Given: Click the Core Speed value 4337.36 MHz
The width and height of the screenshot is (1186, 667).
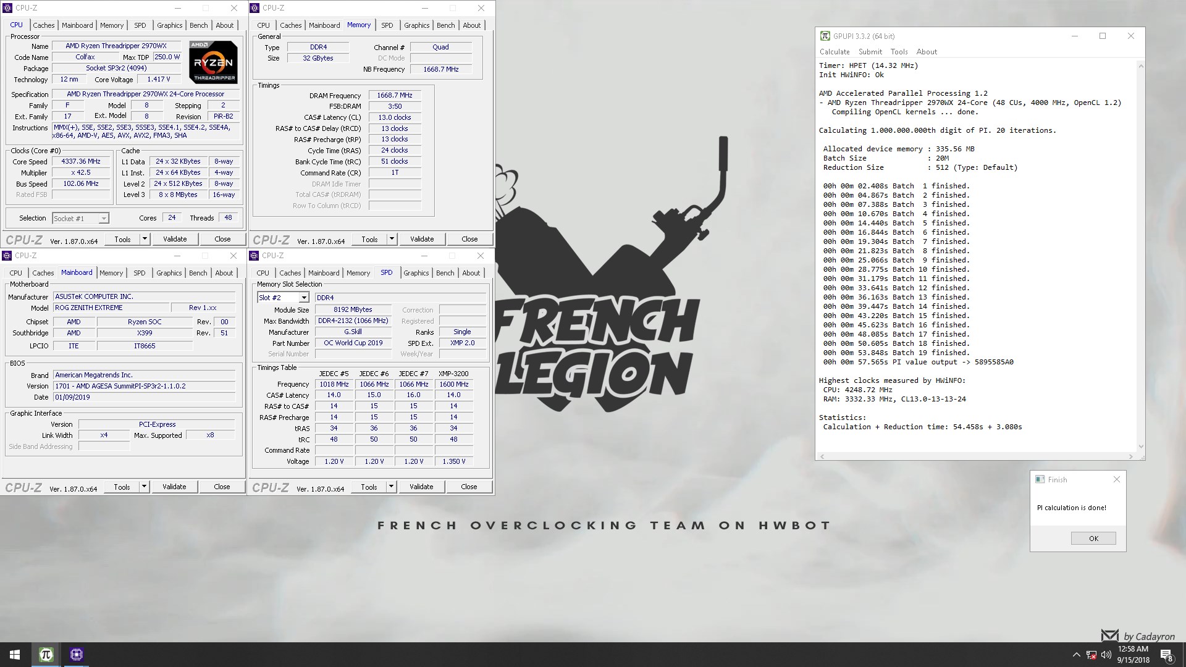Looking at the screenshot, I should (81, 162).
